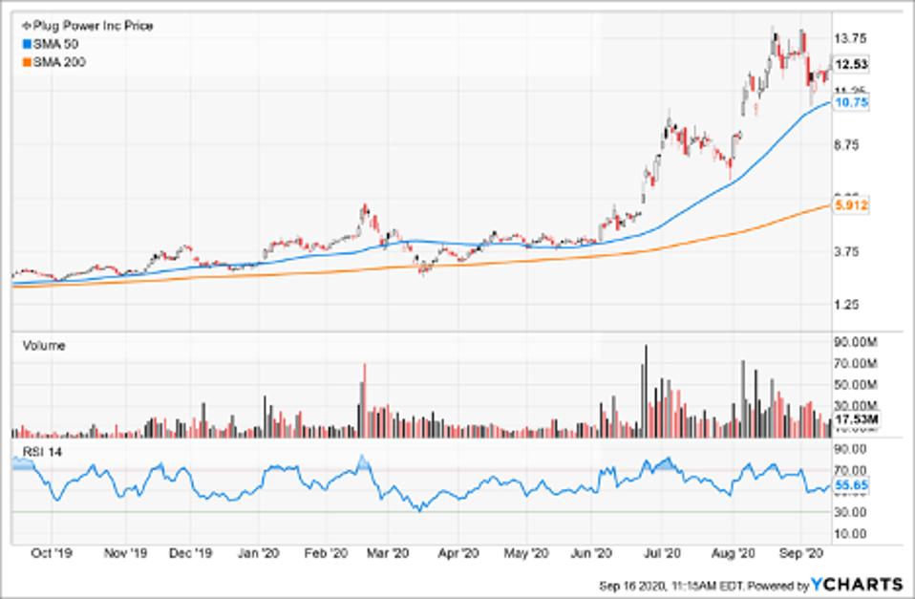This screenshot has width=915, height=599.
Task: Select the Volume panel title
Action: (43, 346)
